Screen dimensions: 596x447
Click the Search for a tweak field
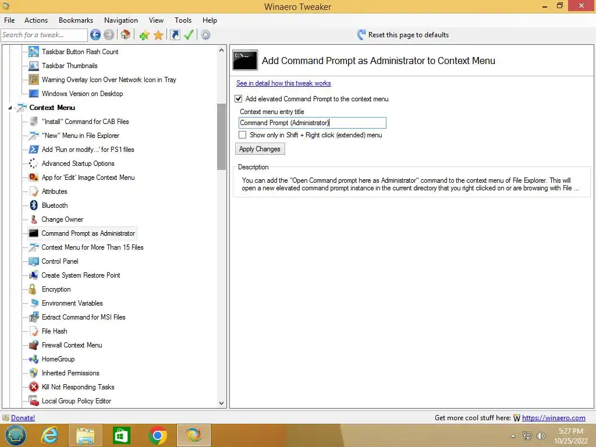tap(44, 35)
